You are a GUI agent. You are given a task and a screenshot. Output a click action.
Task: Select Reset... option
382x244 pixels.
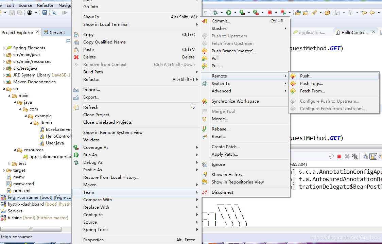pos(245,137)
